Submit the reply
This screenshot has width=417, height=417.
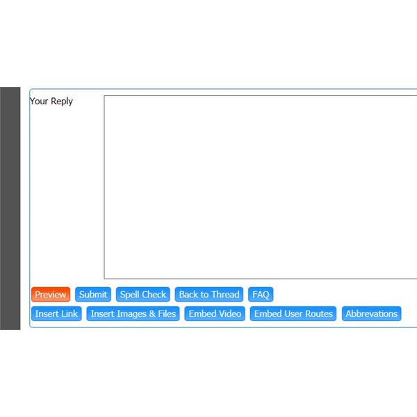[x=93, y=295]
